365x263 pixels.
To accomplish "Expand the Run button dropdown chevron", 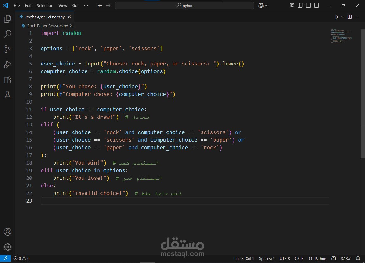I will (x=342, y=17).
